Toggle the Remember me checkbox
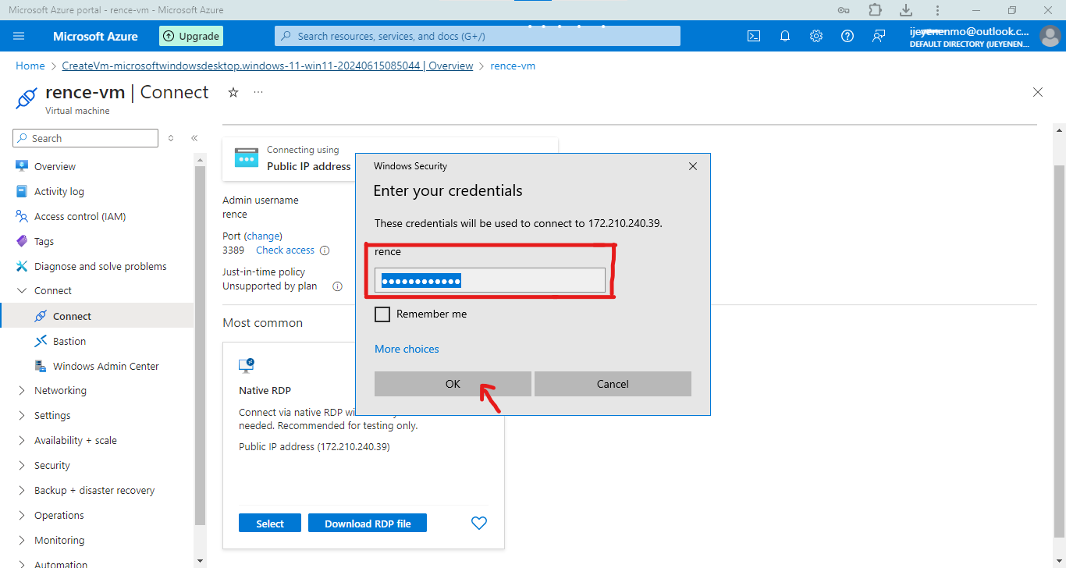This screenshot has height=568, width=1066. 382,314
